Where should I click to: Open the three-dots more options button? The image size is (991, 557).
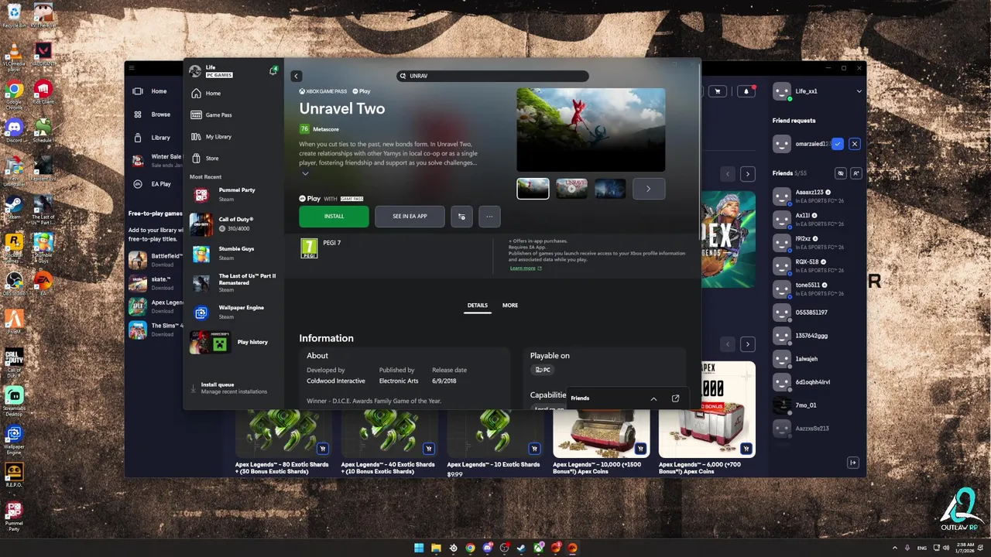489,217
